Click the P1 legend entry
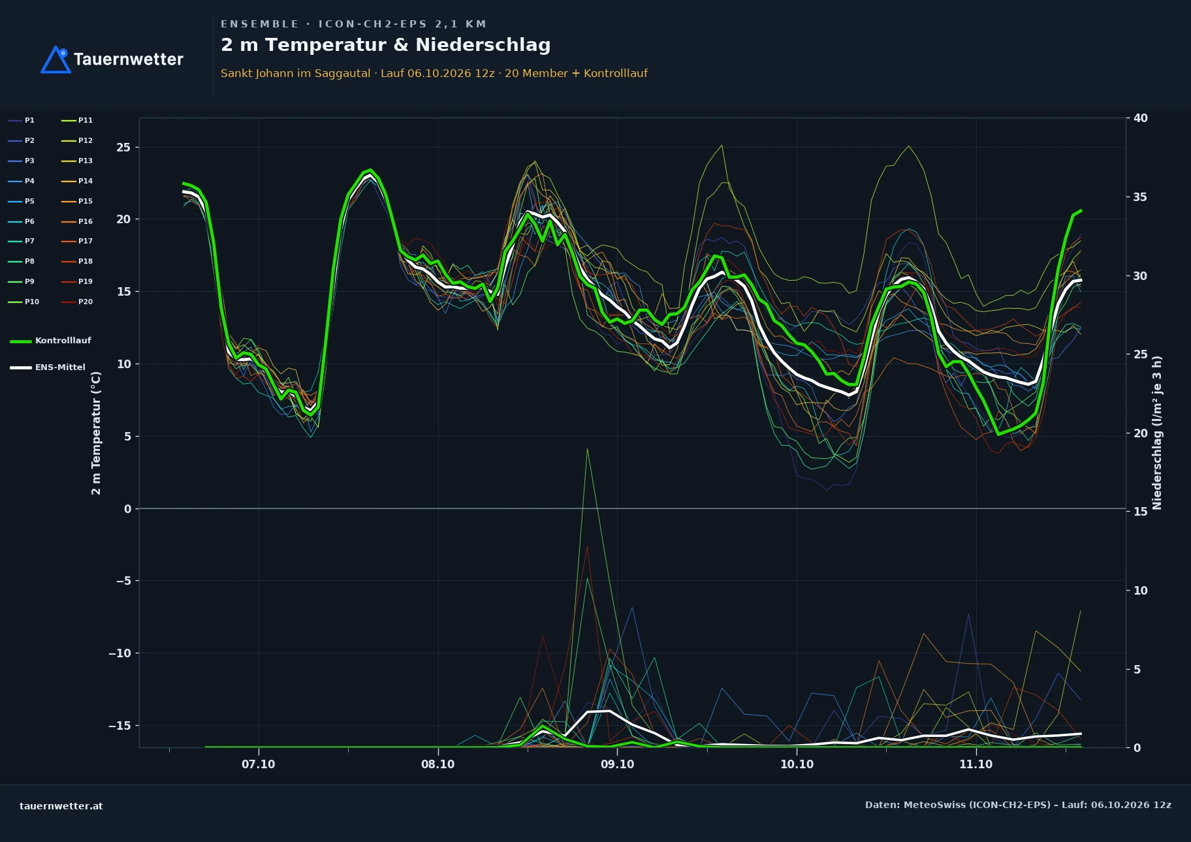Viewport: 1191px width, 842px height. (x=22, y=120)
